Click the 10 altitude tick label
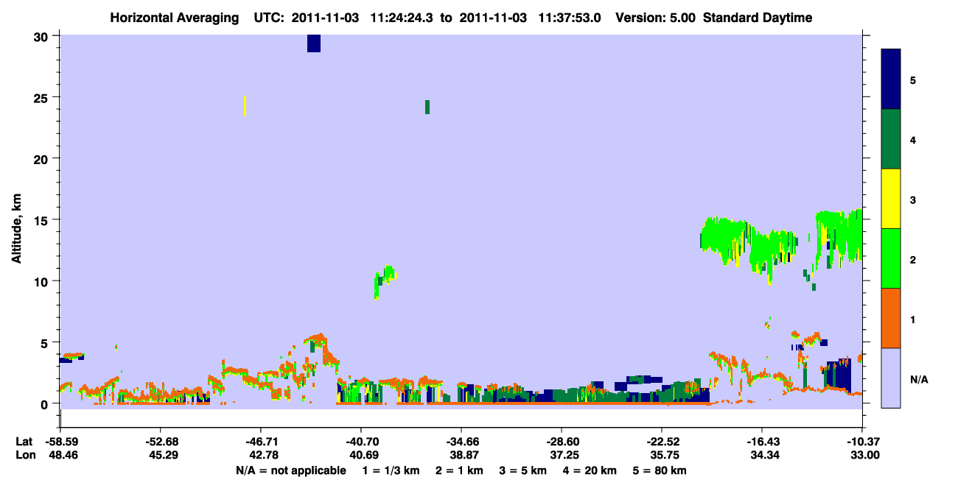The image size is (958, 491). [43, 281]
